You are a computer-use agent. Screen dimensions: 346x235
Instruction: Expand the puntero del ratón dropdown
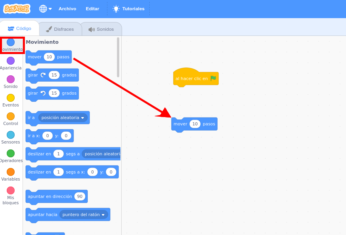click(x=84, y=214)
